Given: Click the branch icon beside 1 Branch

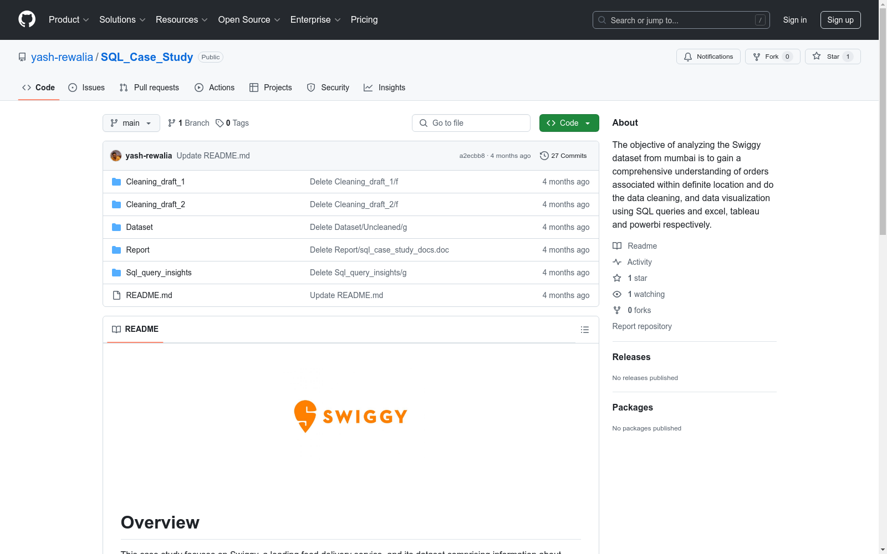Looking at the screenshot, I should [172, 123].
